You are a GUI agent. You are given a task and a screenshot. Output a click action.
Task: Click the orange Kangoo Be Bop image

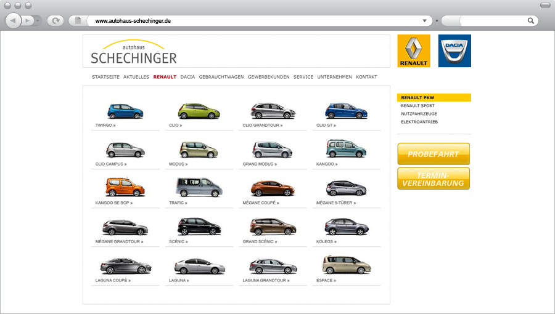(x=125, y=187)
